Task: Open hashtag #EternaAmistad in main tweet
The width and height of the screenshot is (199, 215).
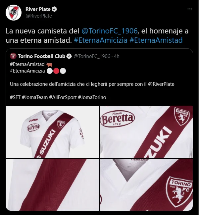Action: [x=156, y=40]
